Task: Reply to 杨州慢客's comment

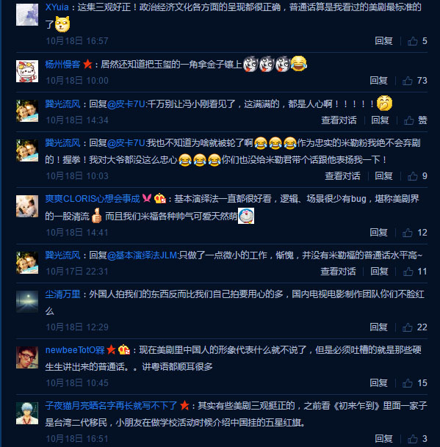Action: 378,81
